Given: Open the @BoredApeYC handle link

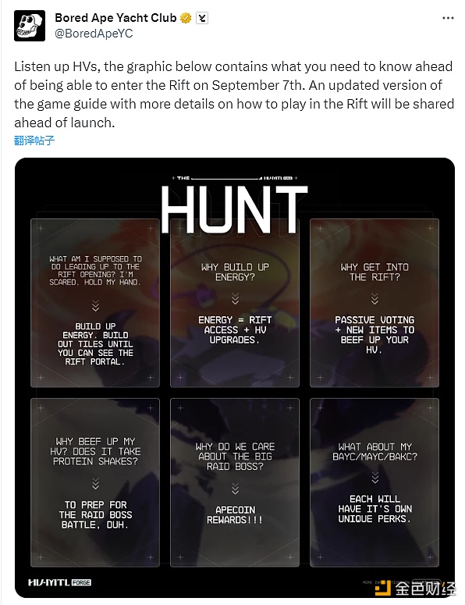Looking at the screenshot, I should [94, 34].
